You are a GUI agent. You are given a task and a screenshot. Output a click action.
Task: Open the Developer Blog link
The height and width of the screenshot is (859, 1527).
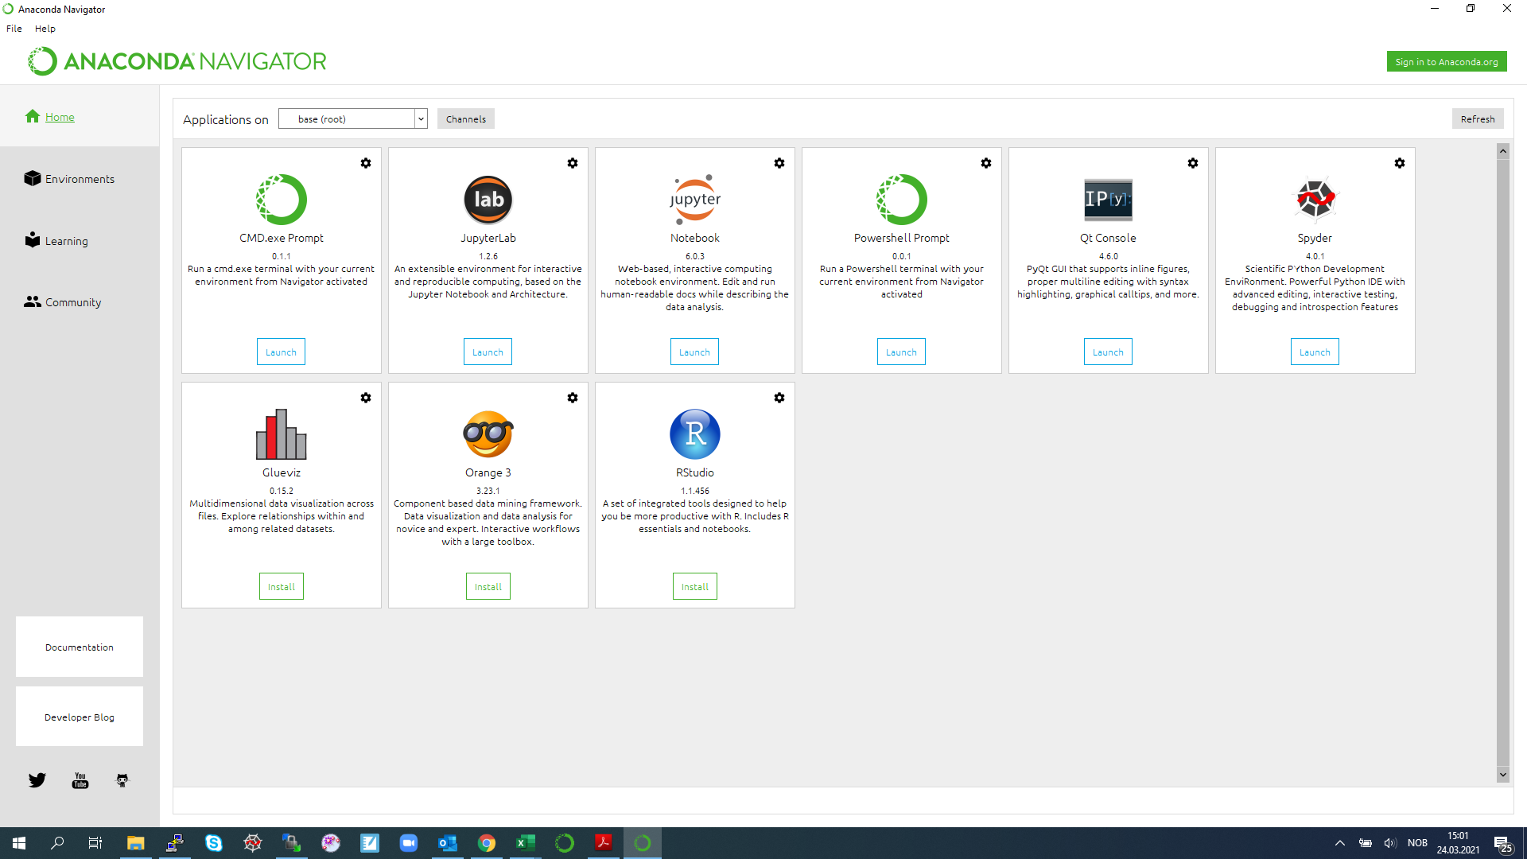tap(80, 717)
